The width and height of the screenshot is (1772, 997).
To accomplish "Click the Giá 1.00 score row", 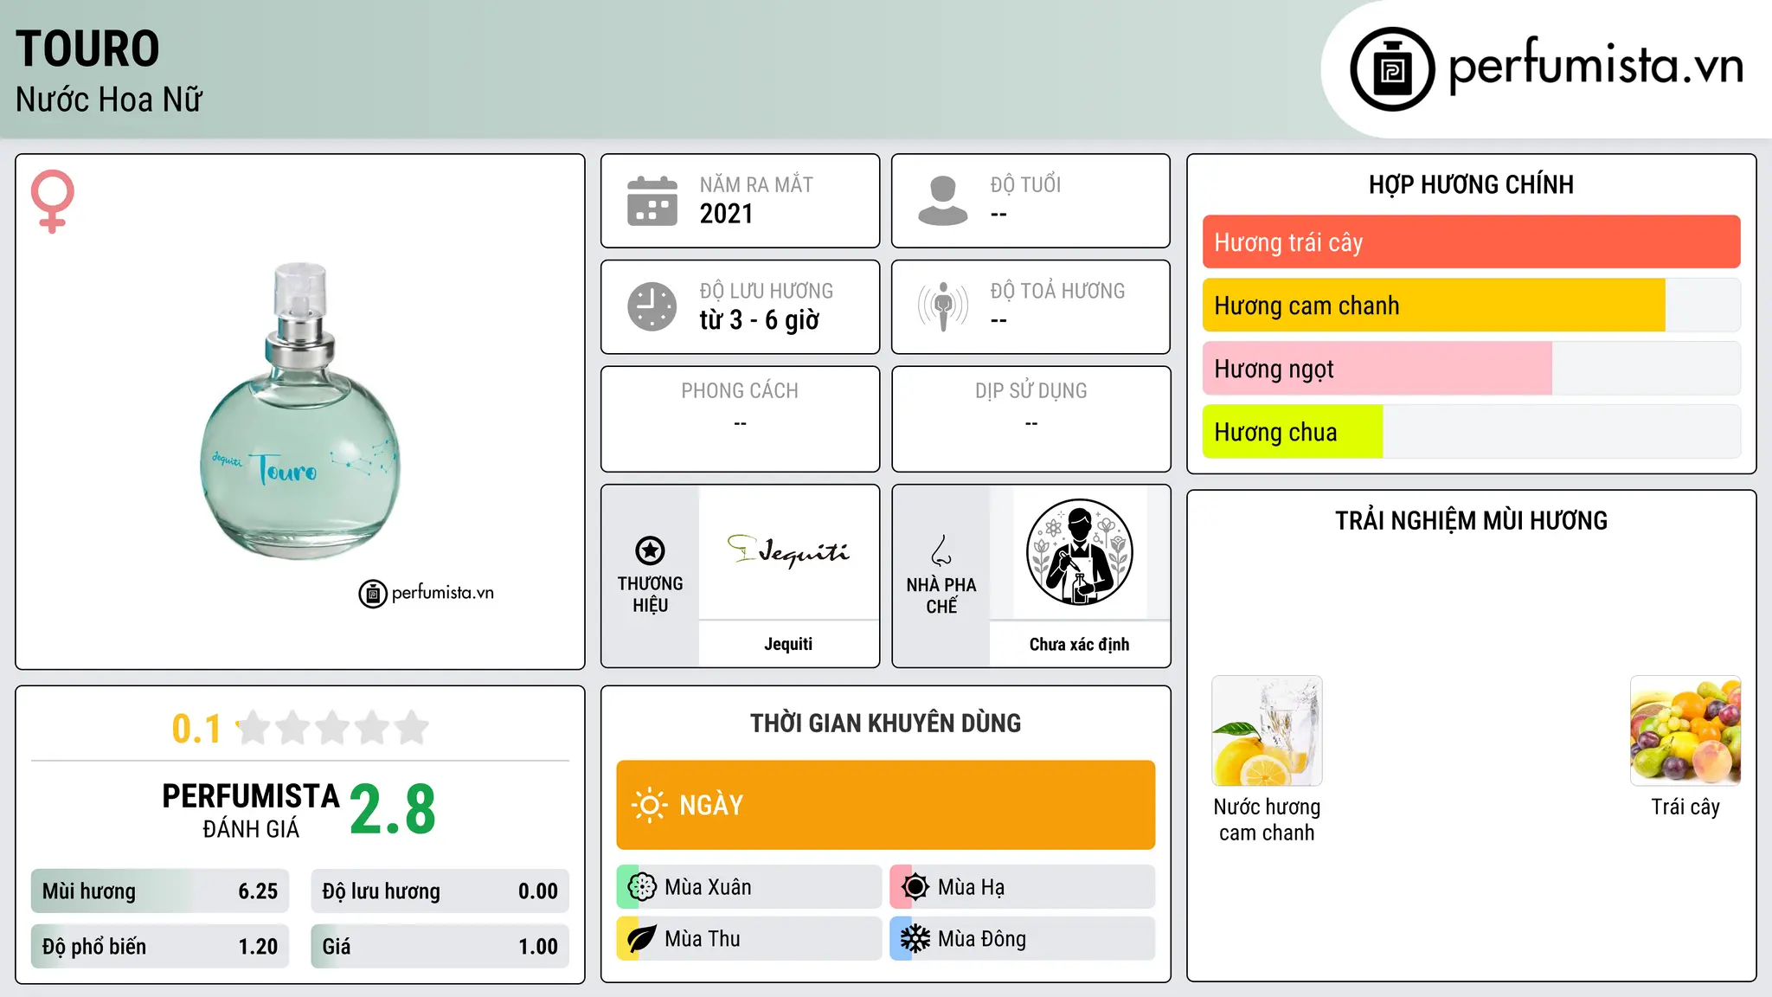I will pyautogui.click(x=440, y=947).
